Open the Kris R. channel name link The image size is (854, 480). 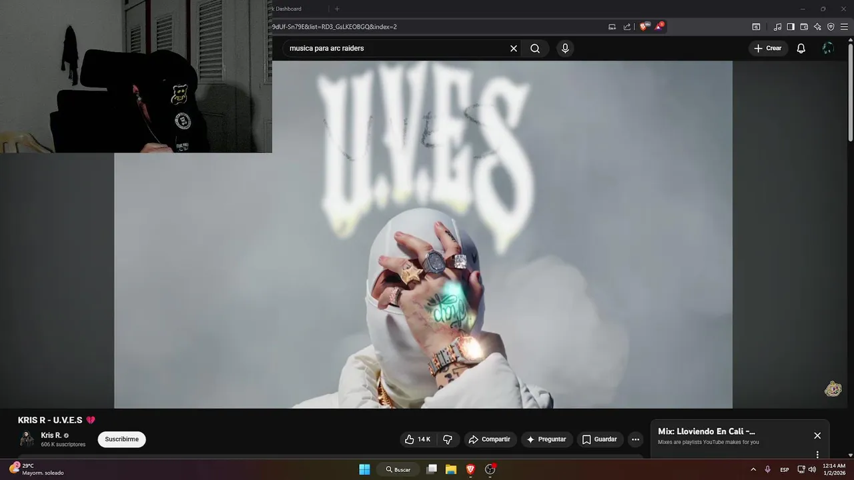tap(51, 435)
